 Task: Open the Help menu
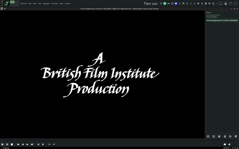point(61,3)
